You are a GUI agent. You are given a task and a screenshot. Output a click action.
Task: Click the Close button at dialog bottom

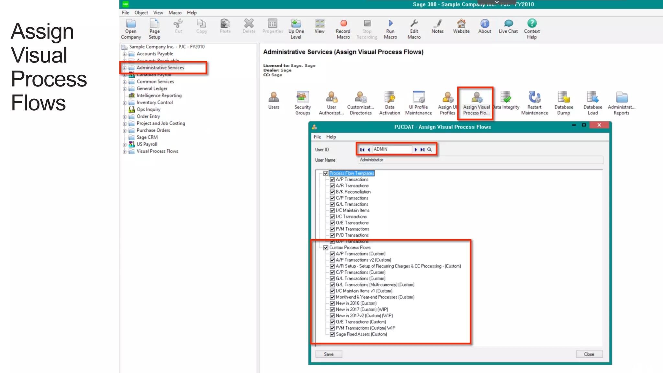click(589, 354)
